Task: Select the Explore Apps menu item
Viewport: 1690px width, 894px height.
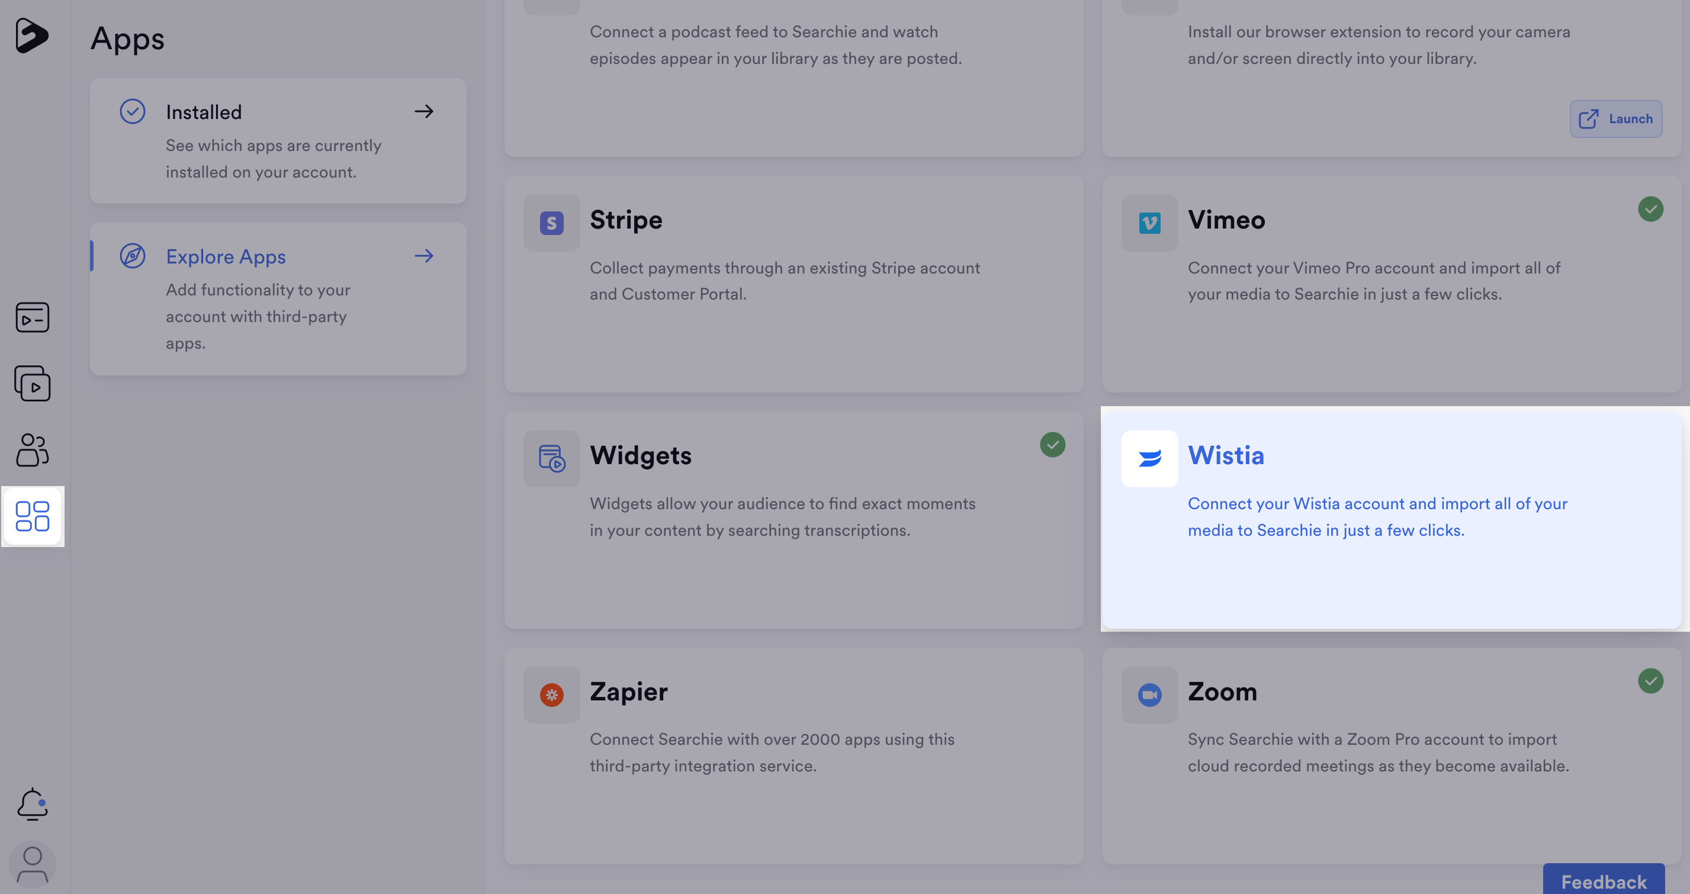Action: tap(278, 299)
